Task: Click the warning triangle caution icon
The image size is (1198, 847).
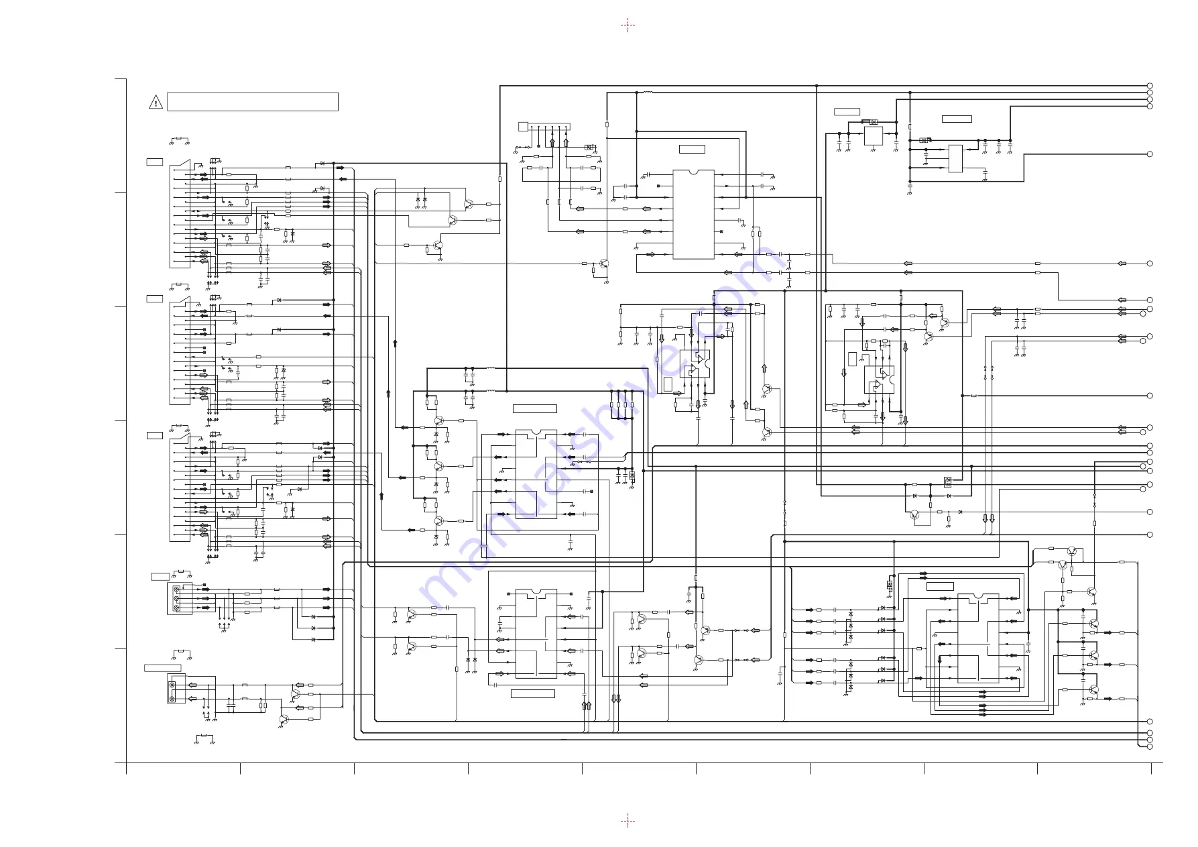Action: click(156, 103)
